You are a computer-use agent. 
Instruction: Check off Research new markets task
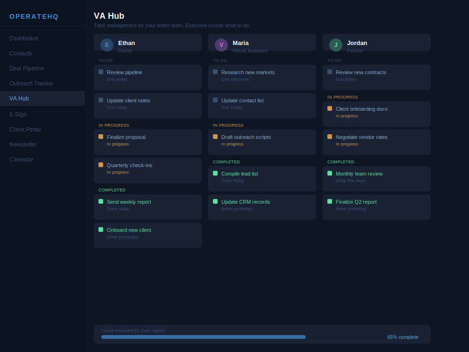(x=215, y=72)
